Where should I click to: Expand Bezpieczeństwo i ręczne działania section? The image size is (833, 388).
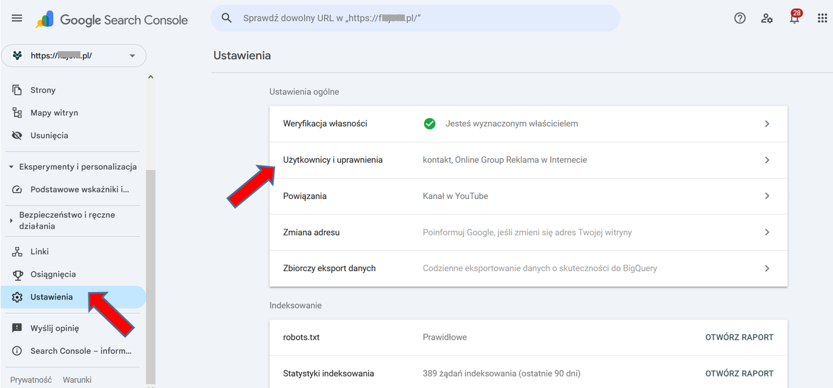coord(11,220)
